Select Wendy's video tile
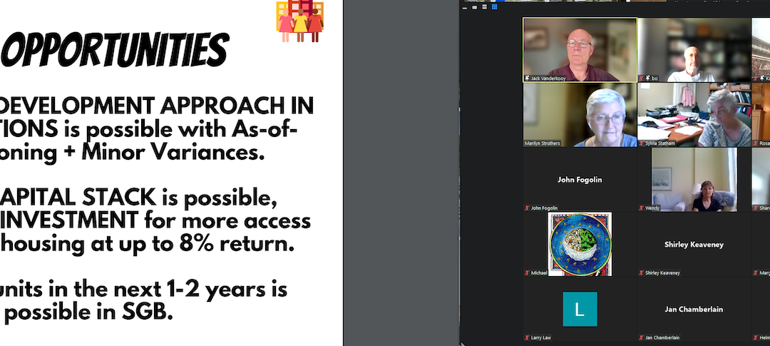The image size is (770, 346). coord(693,178)
